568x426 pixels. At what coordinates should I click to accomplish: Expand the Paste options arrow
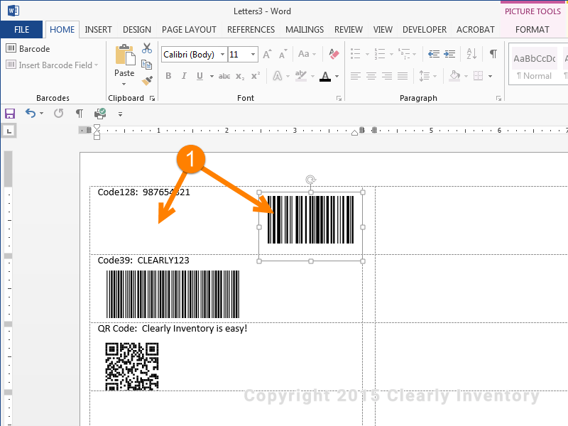click(x=124, y=84)
